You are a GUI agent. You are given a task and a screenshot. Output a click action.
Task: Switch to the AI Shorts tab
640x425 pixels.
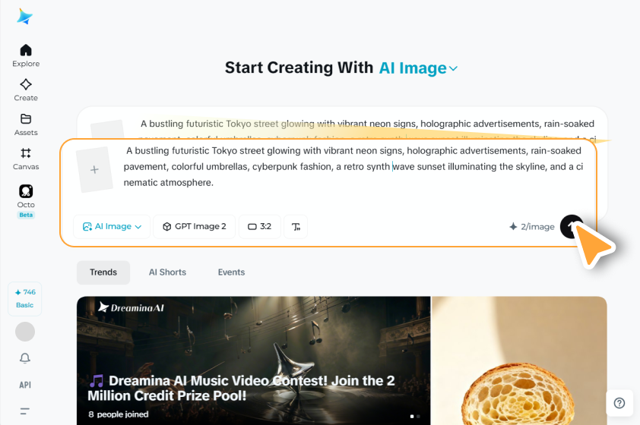click(167, 272)
